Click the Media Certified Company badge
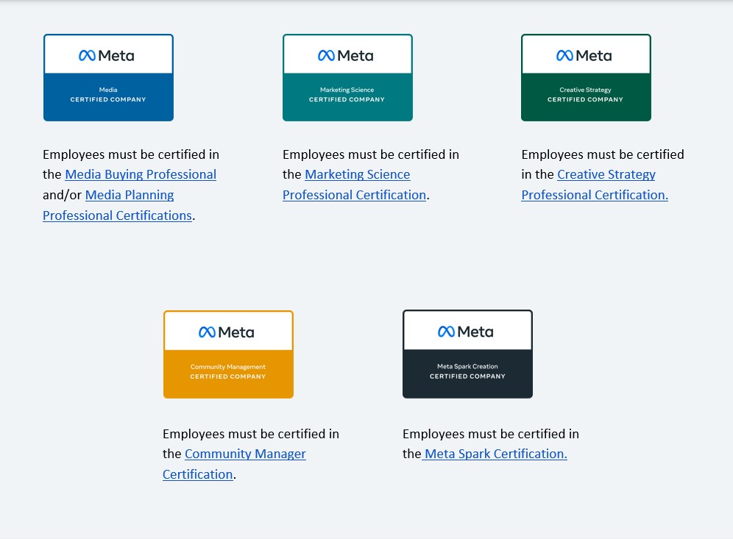 coord(108,77)
